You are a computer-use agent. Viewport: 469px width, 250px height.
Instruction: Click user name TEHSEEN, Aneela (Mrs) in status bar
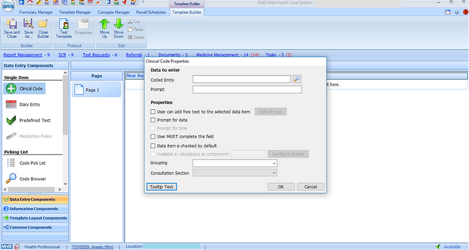coord(92,247)
